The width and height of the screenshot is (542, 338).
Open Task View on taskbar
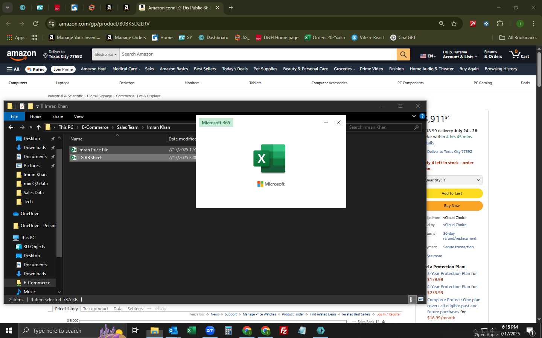click(135, 330)
